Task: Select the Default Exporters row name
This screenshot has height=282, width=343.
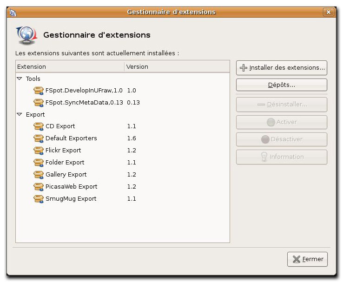Action: click(x=71, y=138)
